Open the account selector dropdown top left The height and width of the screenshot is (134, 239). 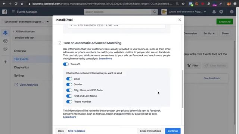click(27, 22)
